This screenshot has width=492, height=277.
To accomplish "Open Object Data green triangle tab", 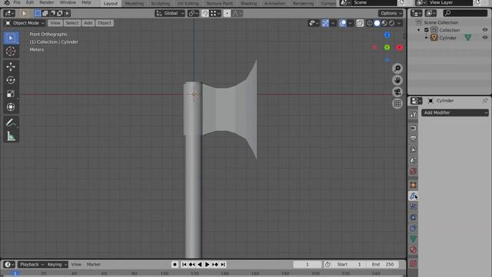I will tap(414, 239).
